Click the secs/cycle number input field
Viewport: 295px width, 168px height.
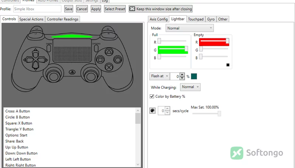pos(162,111)
